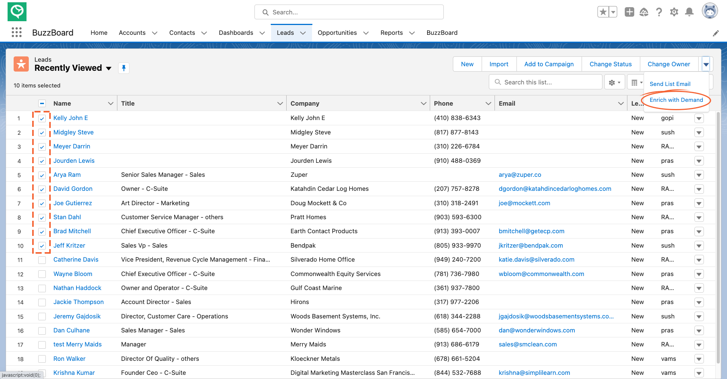Open the Global Actions plus icon
The width and height of the screenshot is (727, 379).
(629, 12)
